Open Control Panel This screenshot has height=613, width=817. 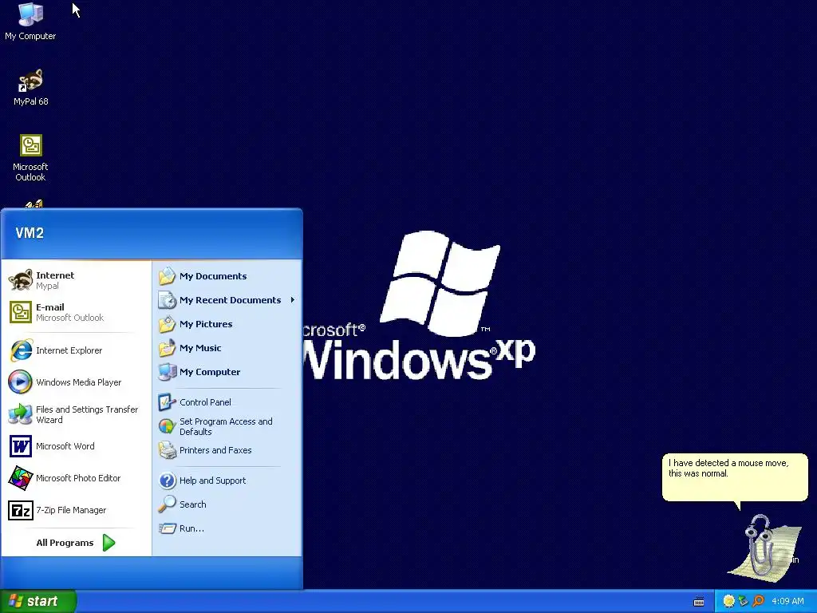click(227, 402)
